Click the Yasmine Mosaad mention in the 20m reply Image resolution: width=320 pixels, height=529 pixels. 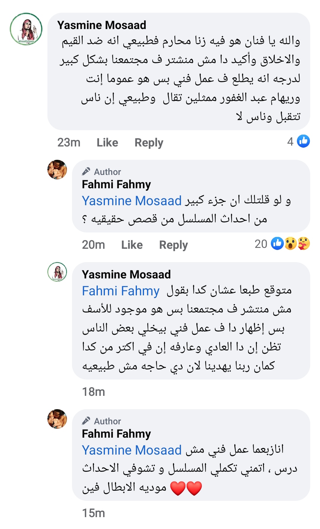pyautogui.click(x=132, y=201)
